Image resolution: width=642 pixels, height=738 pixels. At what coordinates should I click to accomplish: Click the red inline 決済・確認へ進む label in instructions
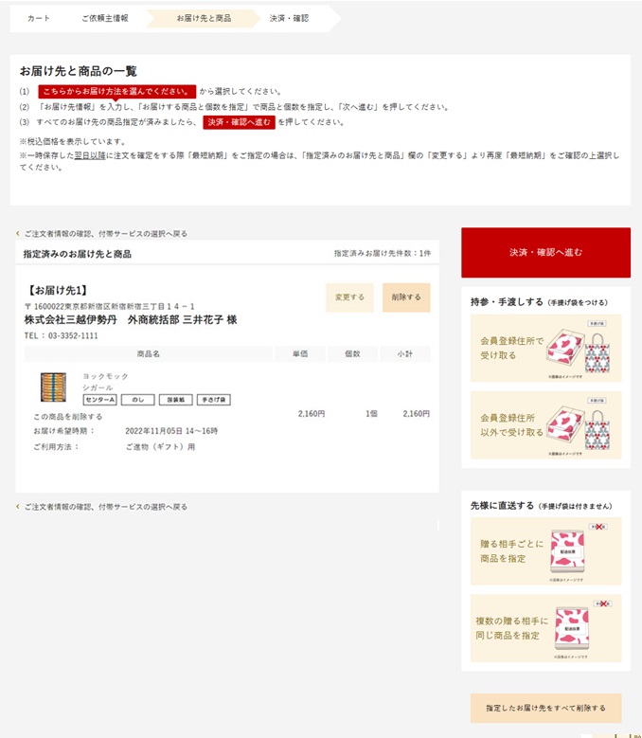[239, 122]
